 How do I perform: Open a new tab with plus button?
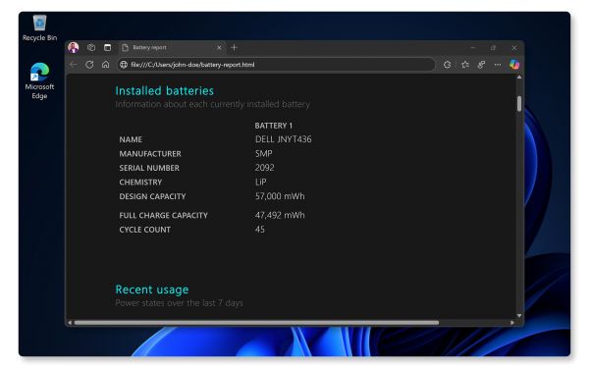234,47
